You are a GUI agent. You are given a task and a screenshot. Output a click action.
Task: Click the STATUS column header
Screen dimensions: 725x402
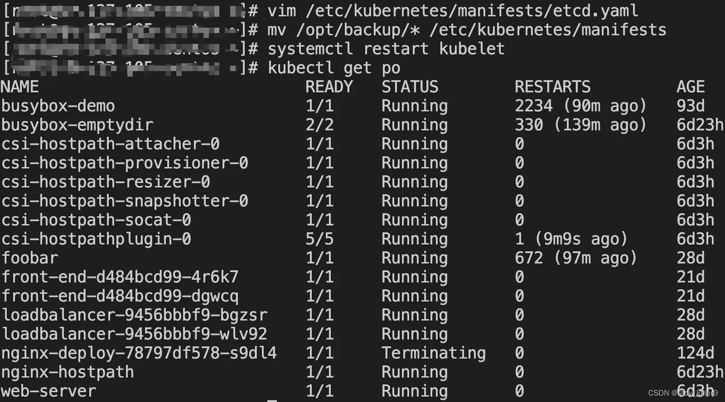pos(410,87)
